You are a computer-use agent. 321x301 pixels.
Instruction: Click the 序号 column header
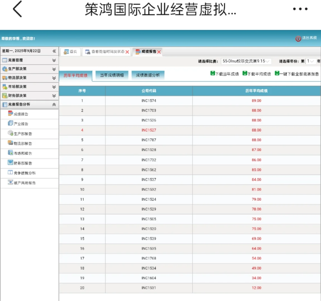82,91
